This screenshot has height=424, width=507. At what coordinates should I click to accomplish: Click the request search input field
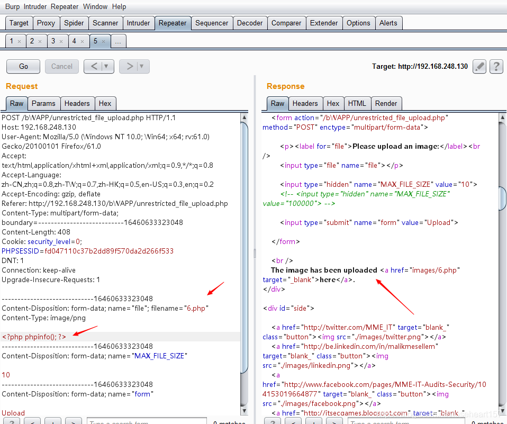[147, 421]
